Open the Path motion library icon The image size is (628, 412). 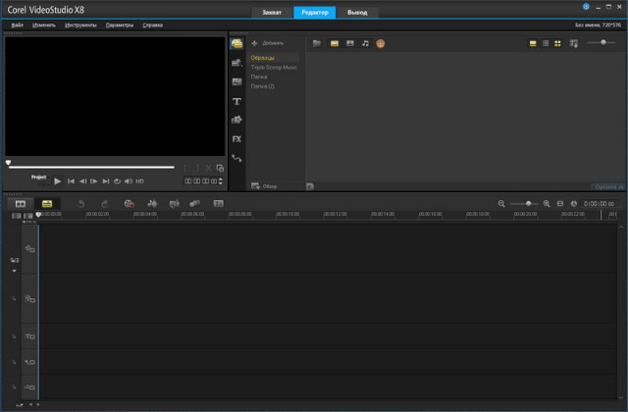point(236,159)
